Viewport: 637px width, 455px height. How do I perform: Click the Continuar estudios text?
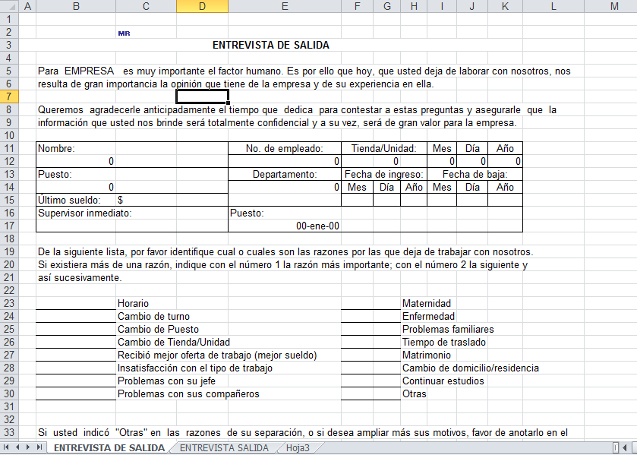coord(443,381)
